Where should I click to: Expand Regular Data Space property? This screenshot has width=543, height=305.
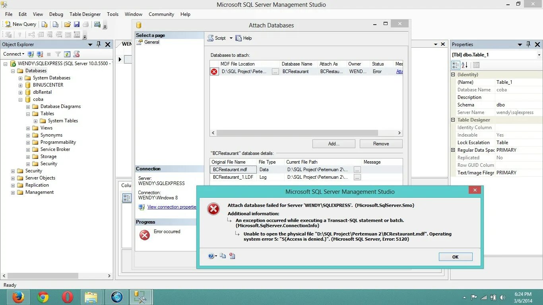point(453,150)
